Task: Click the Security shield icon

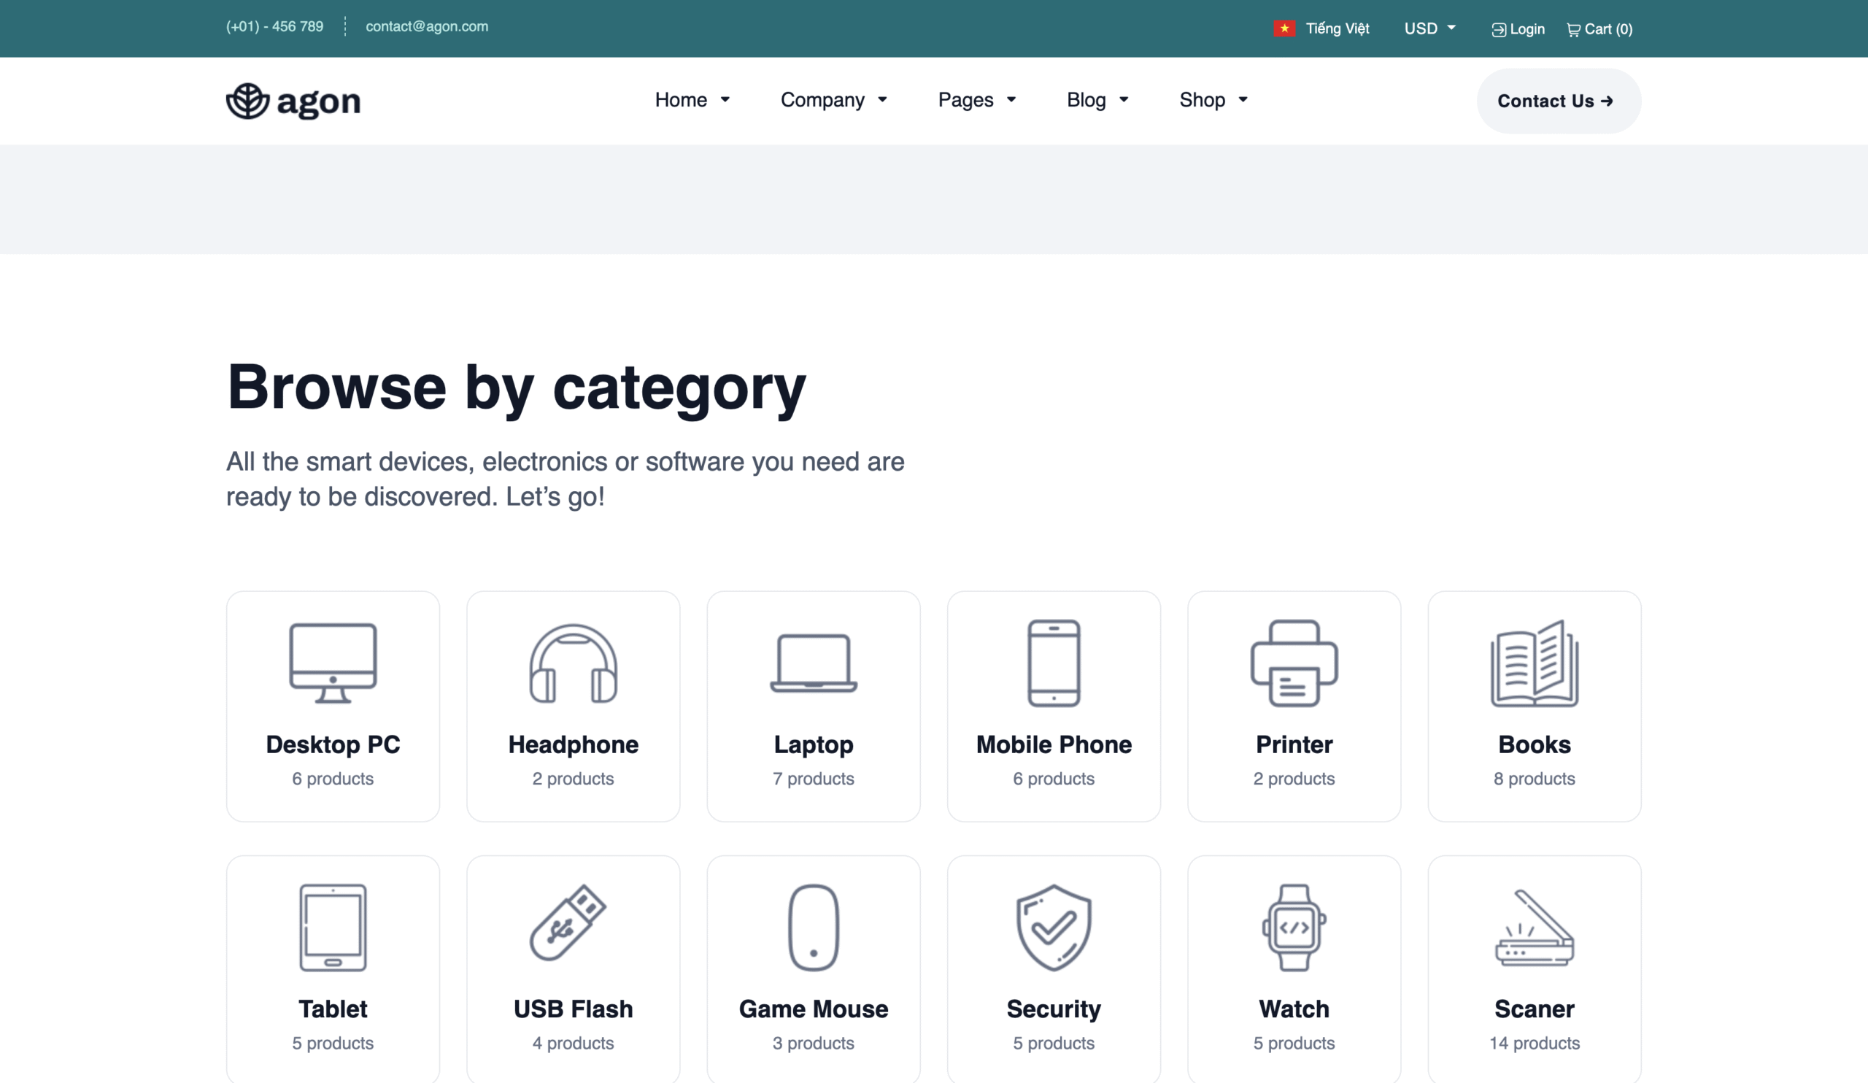Action: coord(1054,927)
